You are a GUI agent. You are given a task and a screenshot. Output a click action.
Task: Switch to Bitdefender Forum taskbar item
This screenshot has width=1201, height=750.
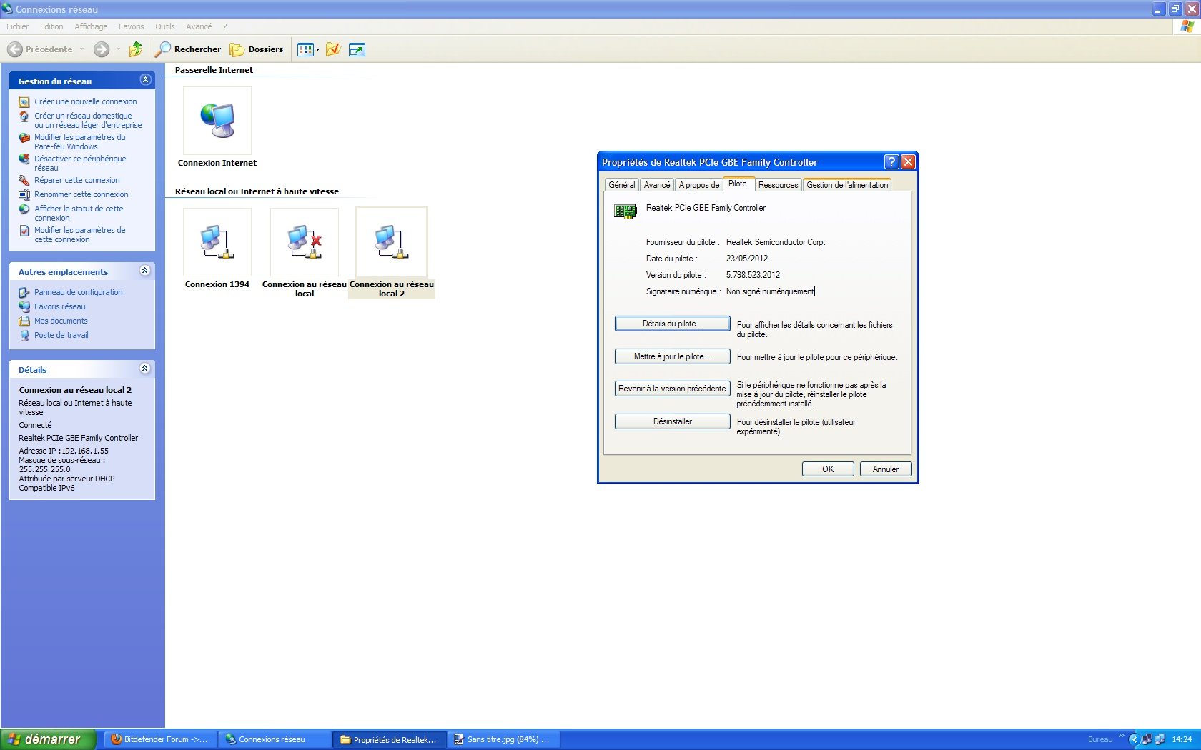coord(160,739)
